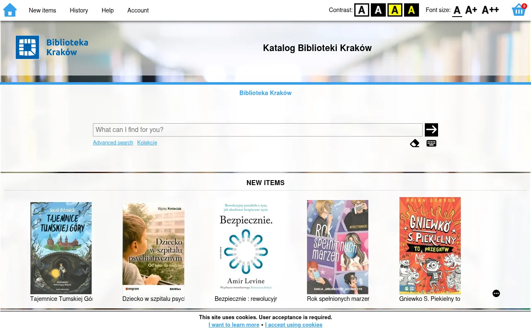The image size is (531, 332).
Task: Select white-on-black contrast option
Action: pos(378,10)
